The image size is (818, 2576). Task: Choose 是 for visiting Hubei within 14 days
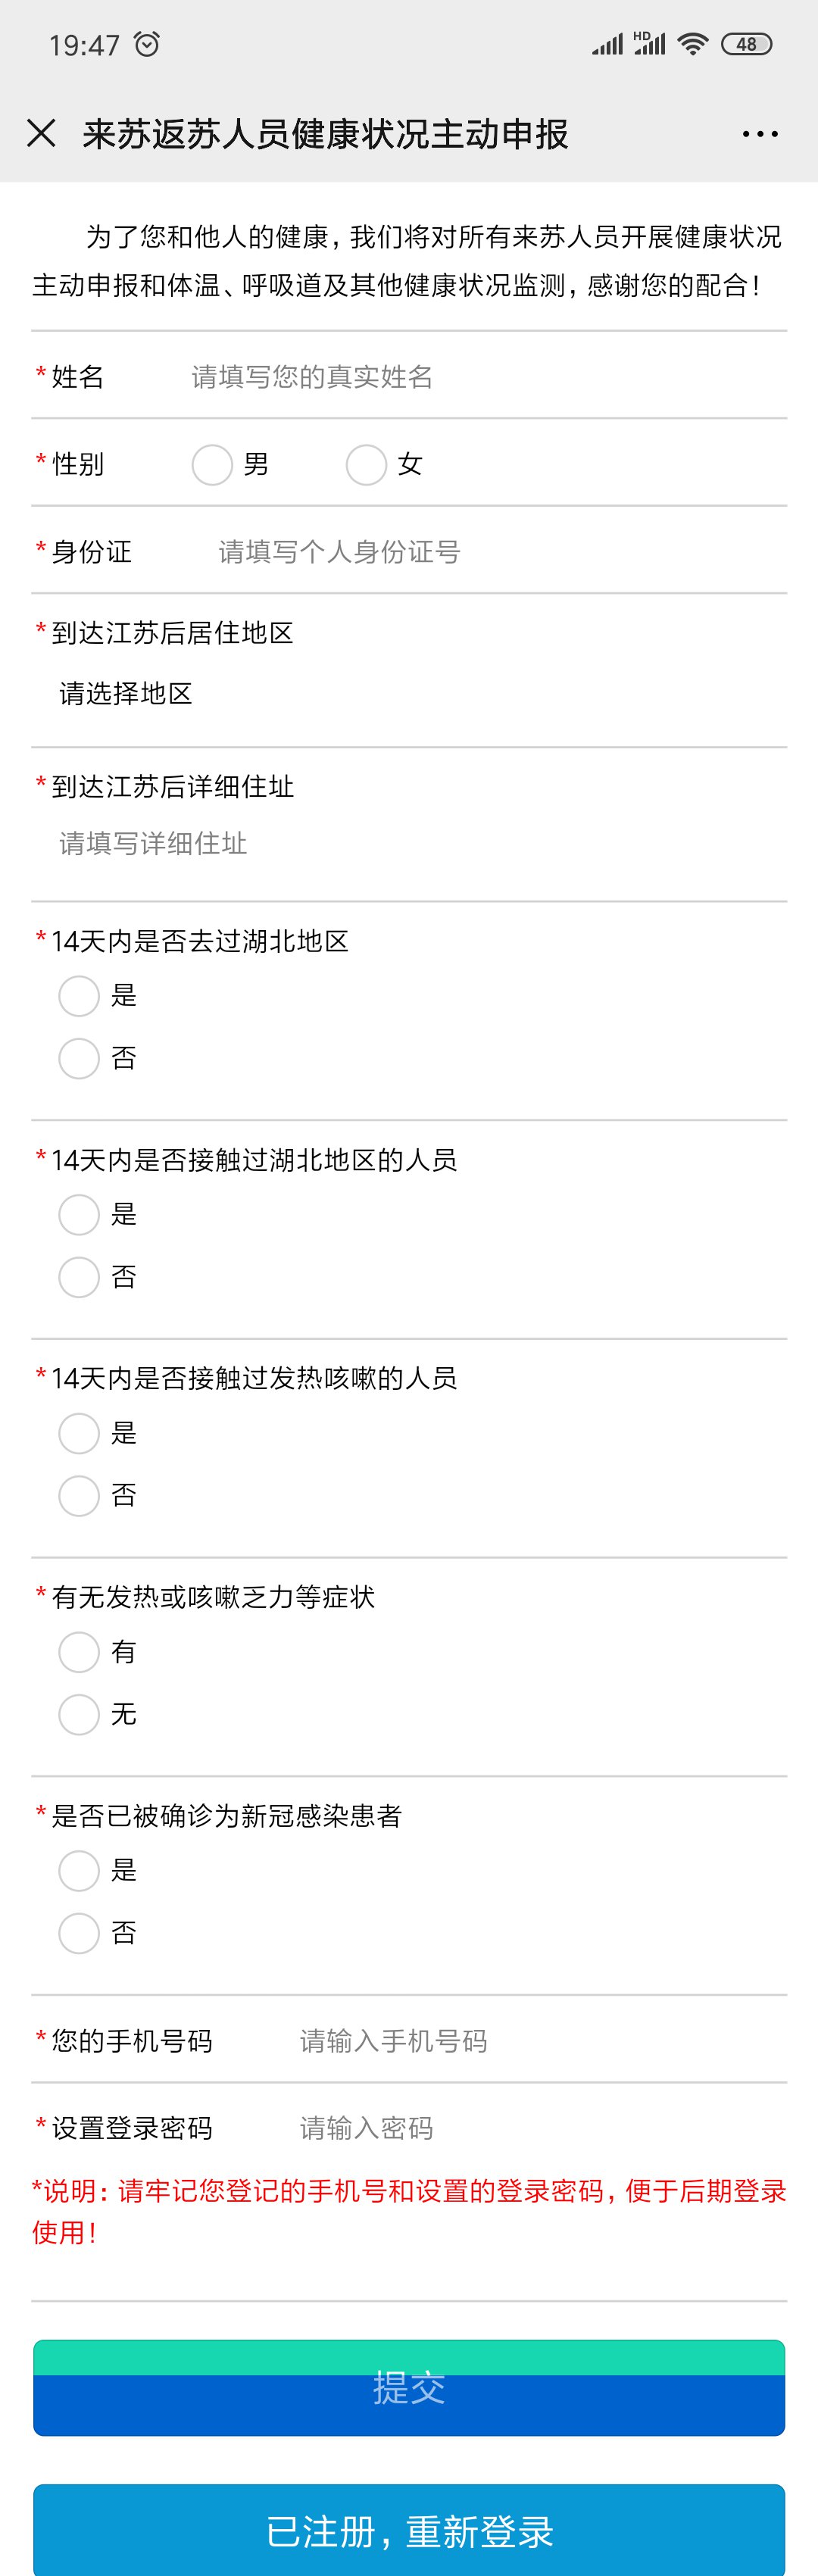pyautogui.click(x=79, y=996)
